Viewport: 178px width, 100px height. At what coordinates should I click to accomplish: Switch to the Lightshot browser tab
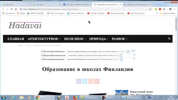pyautogui.click(x=138, y=4)
